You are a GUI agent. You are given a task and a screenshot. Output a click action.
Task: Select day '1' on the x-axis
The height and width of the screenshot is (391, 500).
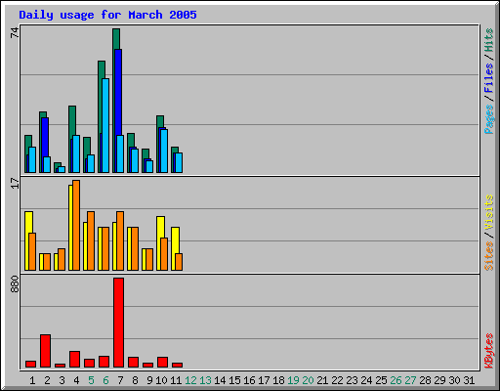point(32,380)
